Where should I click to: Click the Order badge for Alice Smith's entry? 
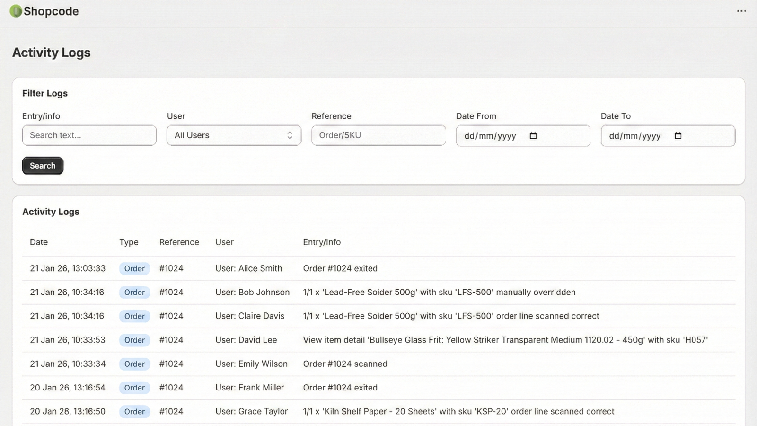coord(134,269)
